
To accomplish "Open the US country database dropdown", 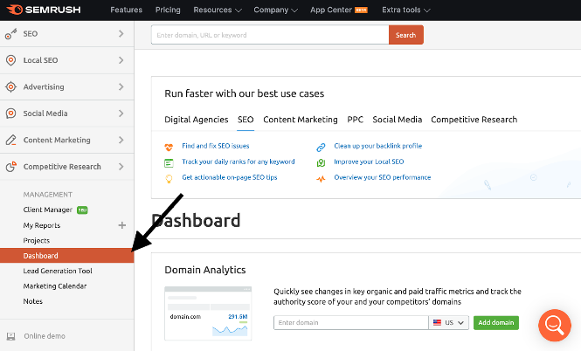I will [x=449, y=323].
